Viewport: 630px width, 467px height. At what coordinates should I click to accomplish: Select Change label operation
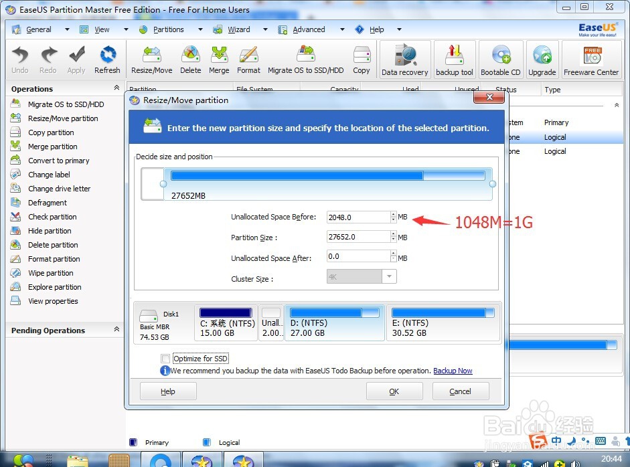(40, 175)
